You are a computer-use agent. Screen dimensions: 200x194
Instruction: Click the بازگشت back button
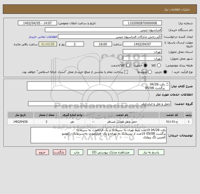point(59,152)
